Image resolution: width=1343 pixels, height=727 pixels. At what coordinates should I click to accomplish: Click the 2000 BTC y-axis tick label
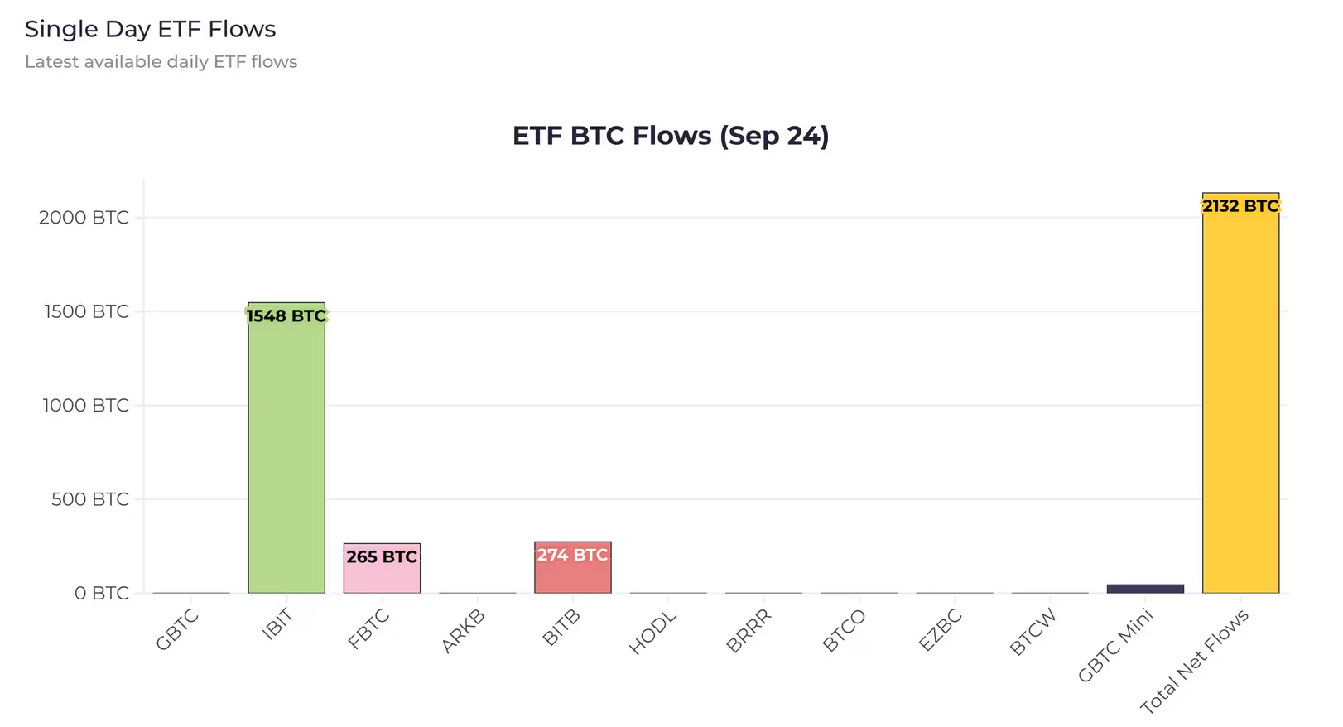click(84, 218)
